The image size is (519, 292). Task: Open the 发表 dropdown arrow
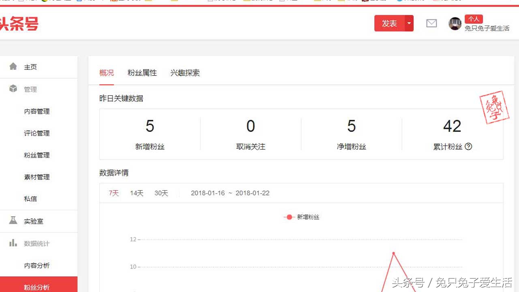tap(409, 23)
